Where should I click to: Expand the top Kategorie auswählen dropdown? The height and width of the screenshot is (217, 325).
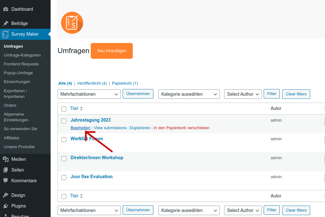pyautogui.click(x=189, y=94)
